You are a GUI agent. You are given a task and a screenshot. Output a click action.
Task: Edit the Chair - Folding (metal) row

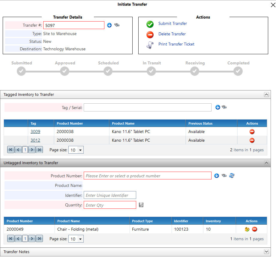pos(247,229)
